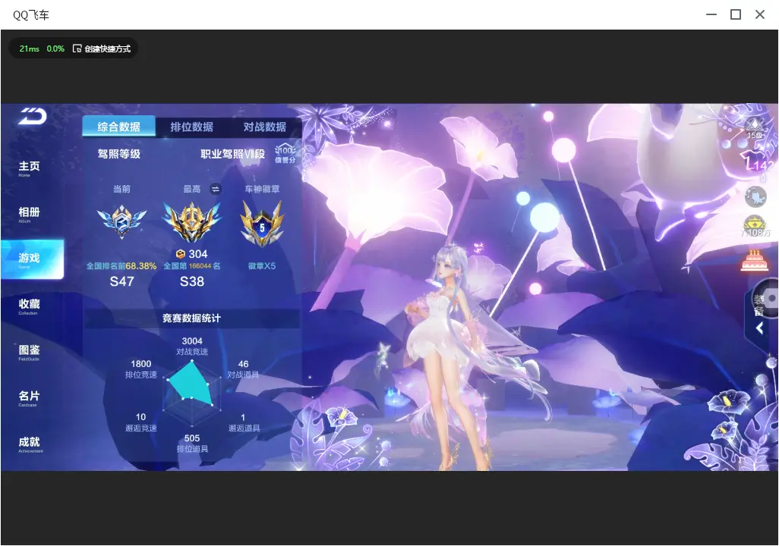Open the 主页 Home section
Image resolution: width=779 pixels, height=546 pixels.
[x=29, y=168]
